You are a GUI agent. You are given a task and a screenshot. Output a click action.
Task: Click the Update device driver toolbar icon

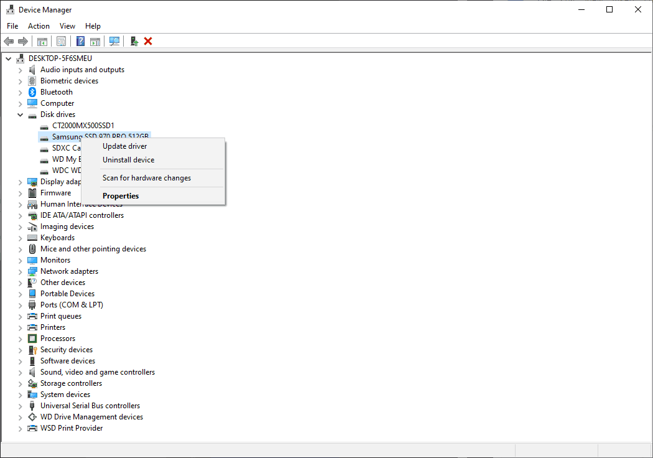click(x=134, y=41)
